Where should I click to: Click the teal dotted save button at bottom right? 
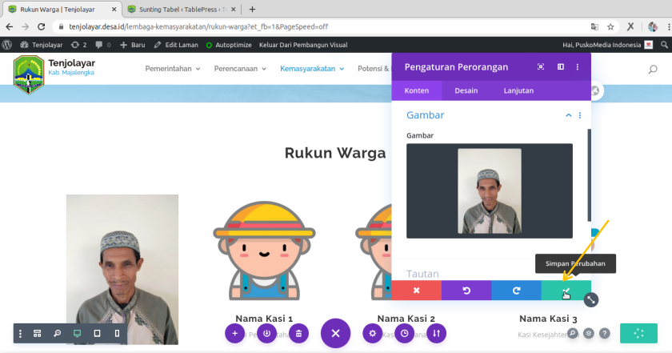coord(638,333)
